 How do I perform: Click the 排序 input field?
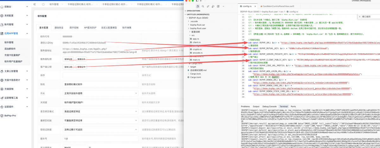100,75
